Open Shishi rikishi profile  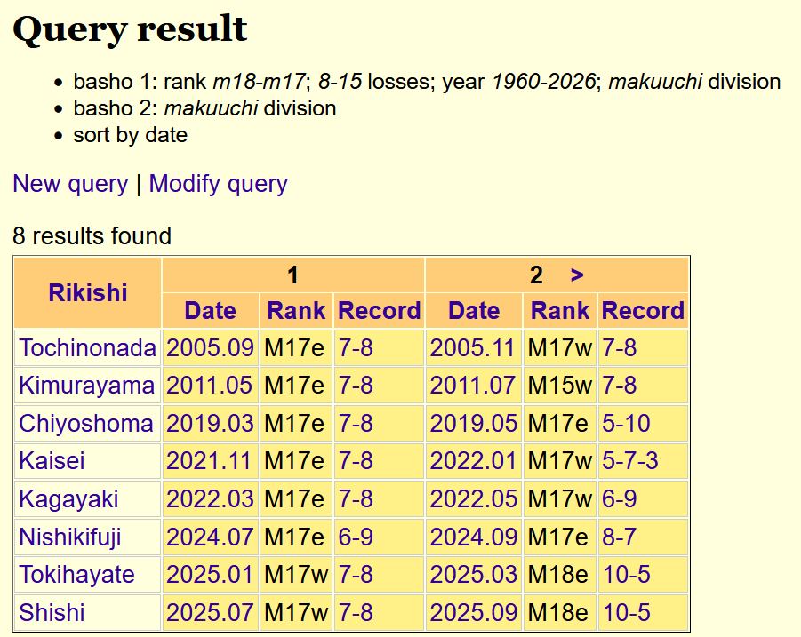tap(52, 613)
